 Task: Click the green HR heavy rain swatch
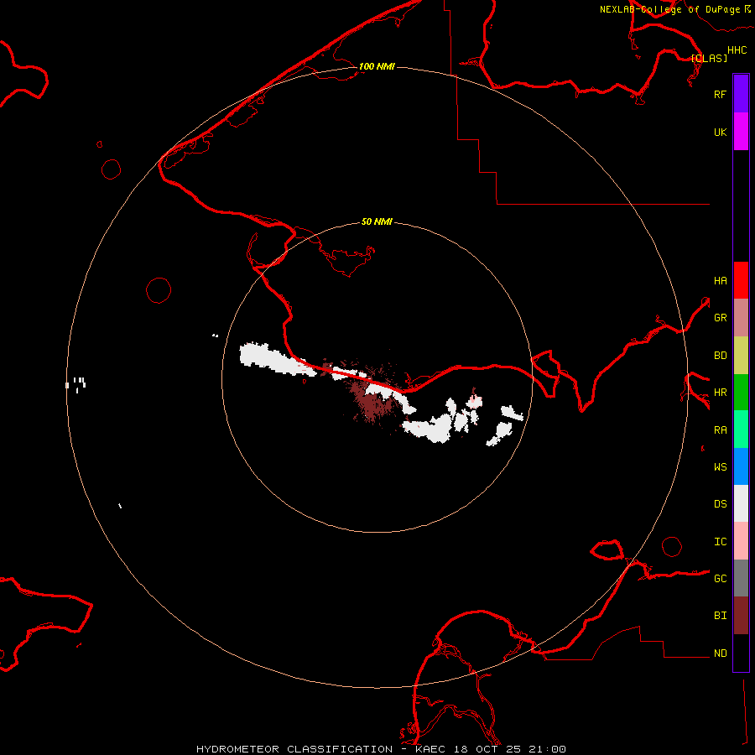tap(741, 392)
